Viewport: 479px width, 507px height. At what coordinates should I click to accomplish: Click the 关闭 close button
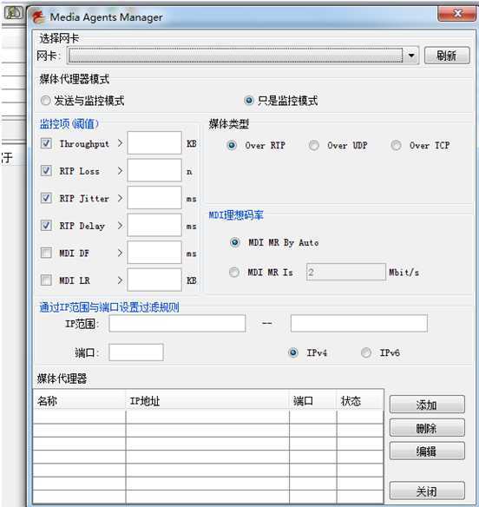click(x=427, y=491)
